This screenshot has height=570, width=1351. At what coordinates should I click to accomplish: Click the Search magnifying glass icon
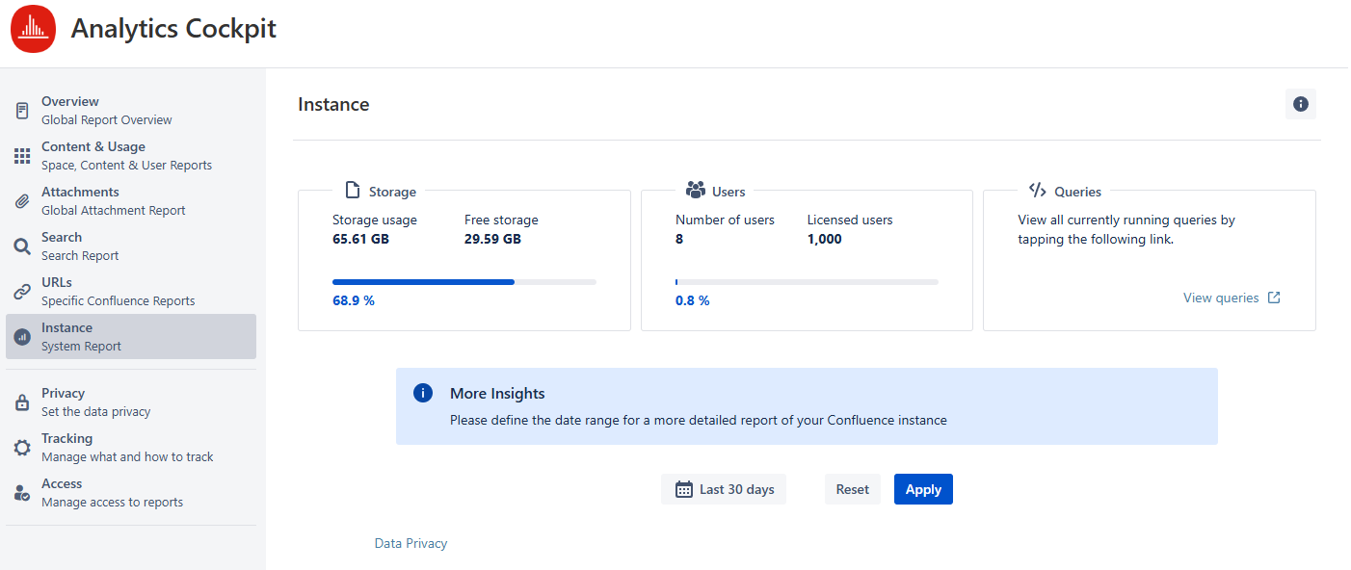point(22,246)
